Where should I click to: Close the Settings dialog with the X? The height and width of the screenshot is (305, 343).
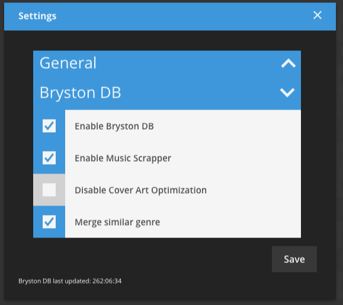[x=318, y=15]
